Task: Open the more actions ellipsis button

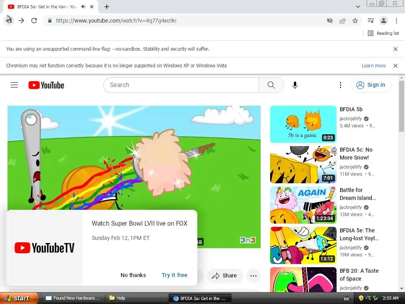Action: tap(254, 275)
